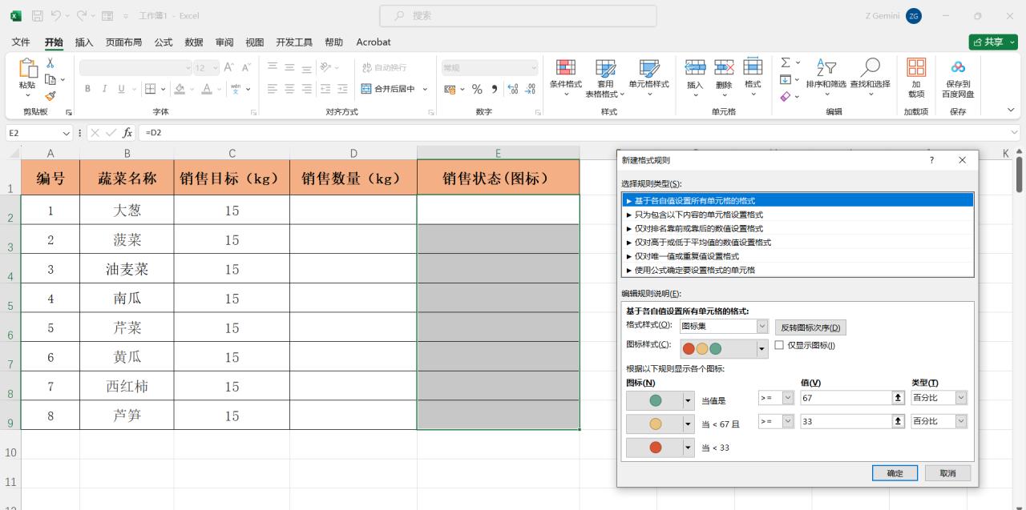Screen dimensions: 1026x510
Task: Click the insert function fx icon
Action: 127,133
